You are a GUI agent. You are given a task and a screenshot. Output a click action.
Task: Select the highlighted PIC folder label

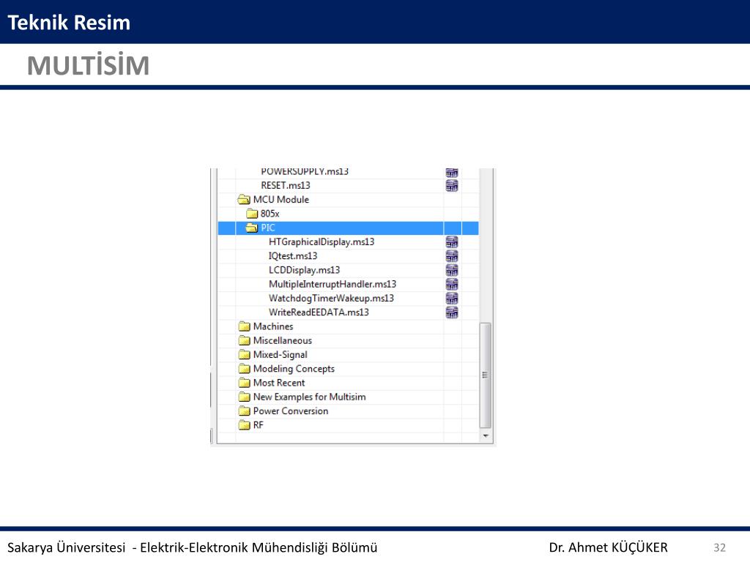(268, 228)
